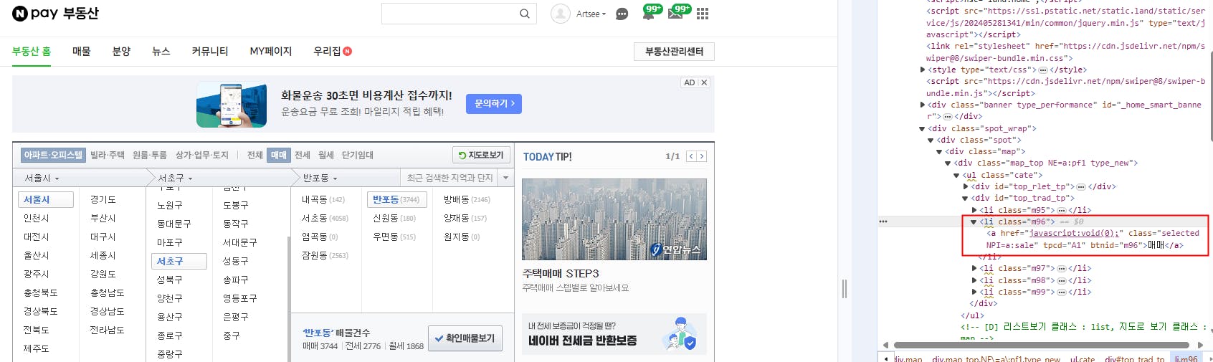Screen dimensions: 1213x362
Task: Open the apartment news thumbnail image
Action: pos(614,219)
